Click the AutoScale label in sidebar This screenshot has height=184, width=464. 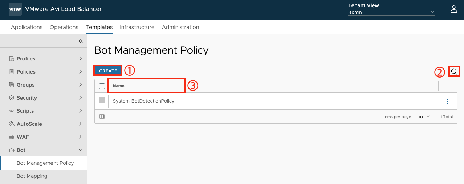click(x=29, y=124)
